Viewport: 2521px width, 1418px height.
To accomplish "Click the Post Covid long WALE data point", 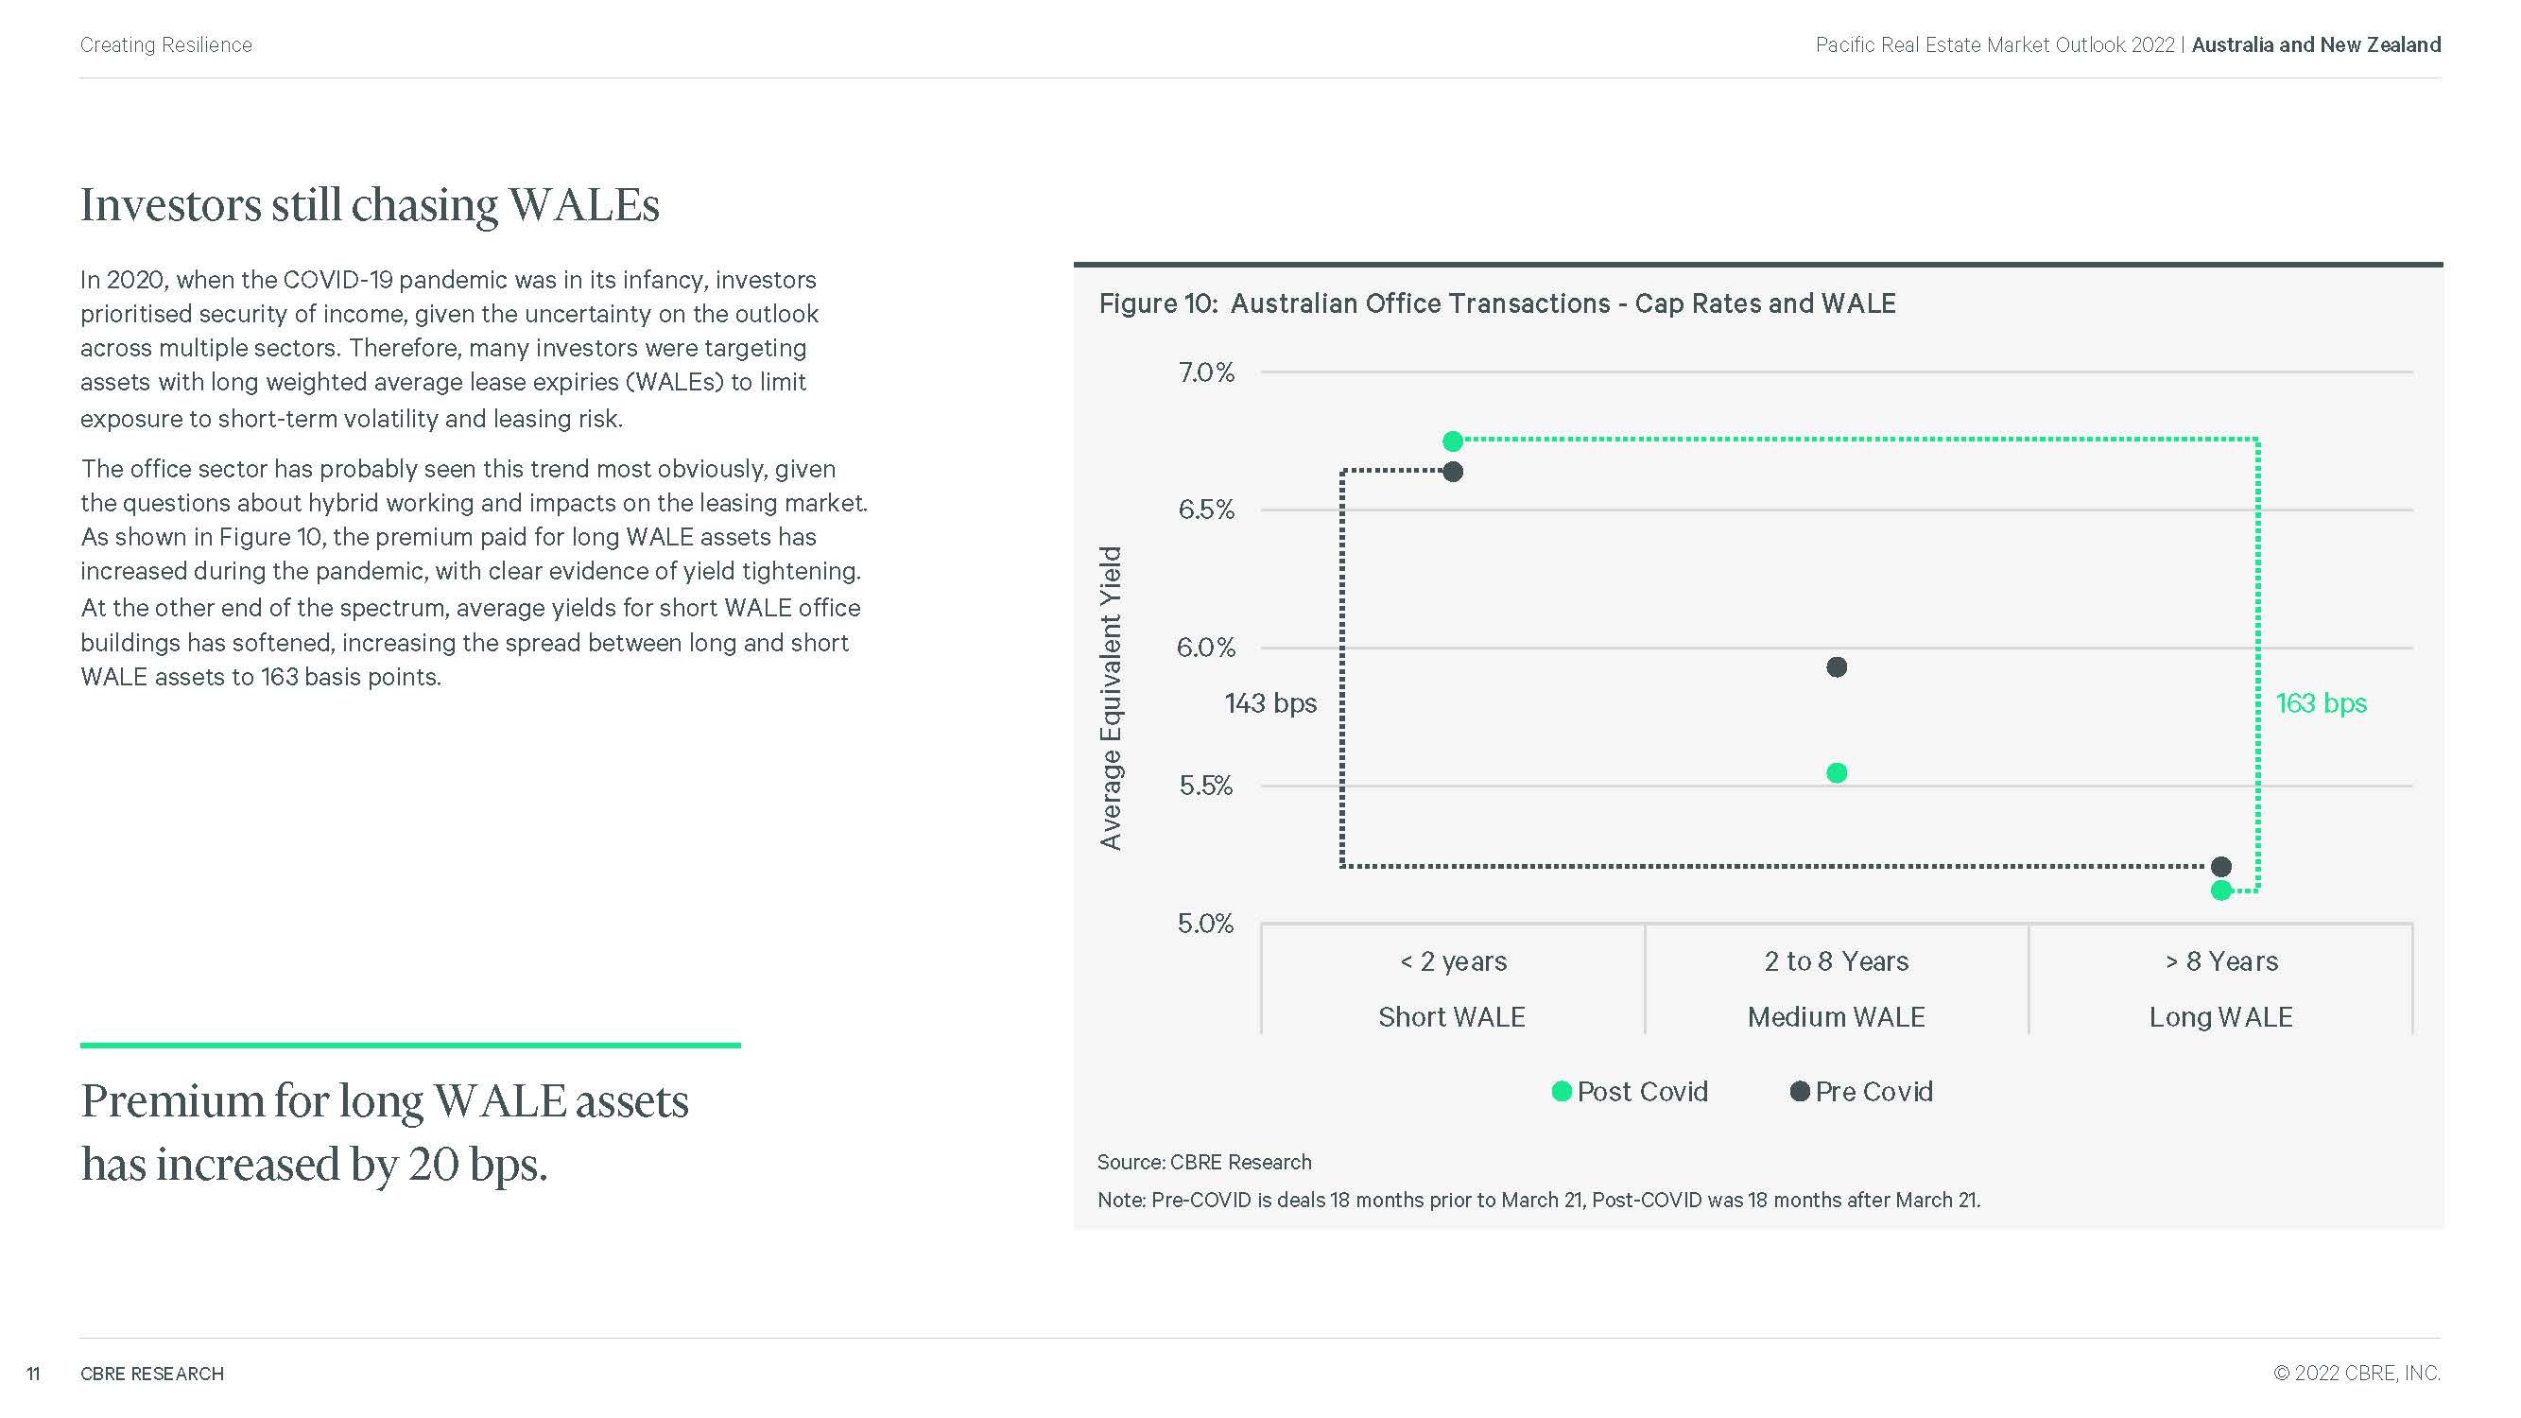I will (x=2221, y=891).
